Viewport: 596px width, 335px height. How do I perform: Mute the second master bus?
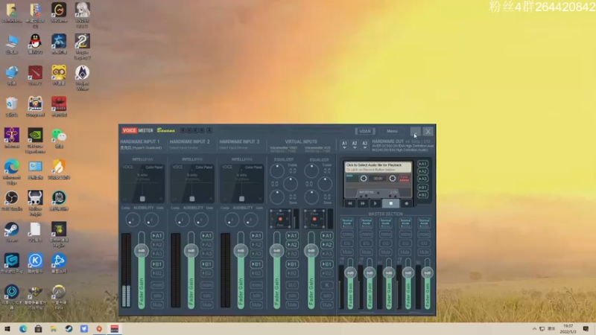(367, 252)
